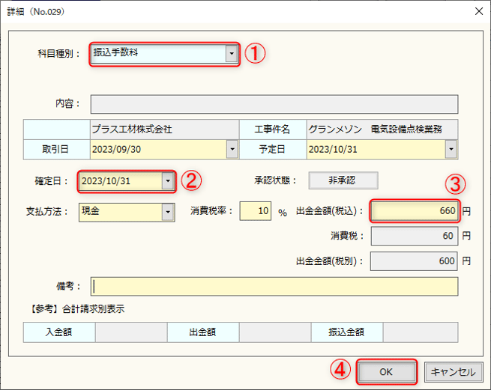Expand the 予定日 date dropdown arrow
This screenshot has width=491, height=390.
pyautogui.click(x=451, y=149)
